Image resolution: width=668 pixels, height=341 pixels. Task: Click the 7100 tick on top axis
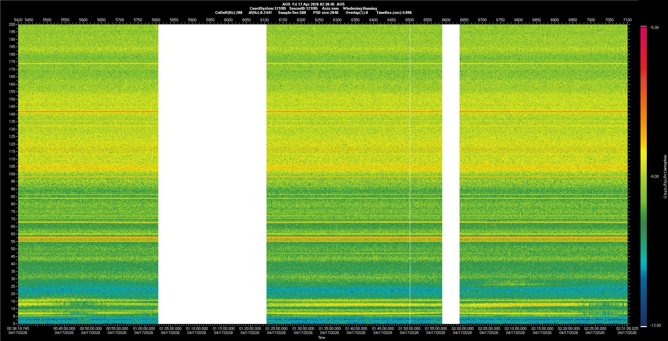tap(627, 20)
